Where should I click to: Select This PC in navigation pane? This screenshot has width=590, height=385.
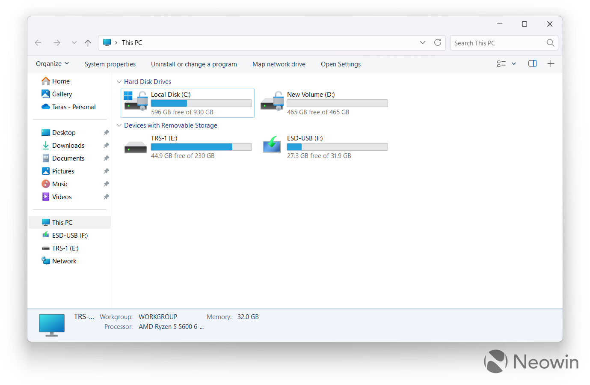(x=70, y=222)
